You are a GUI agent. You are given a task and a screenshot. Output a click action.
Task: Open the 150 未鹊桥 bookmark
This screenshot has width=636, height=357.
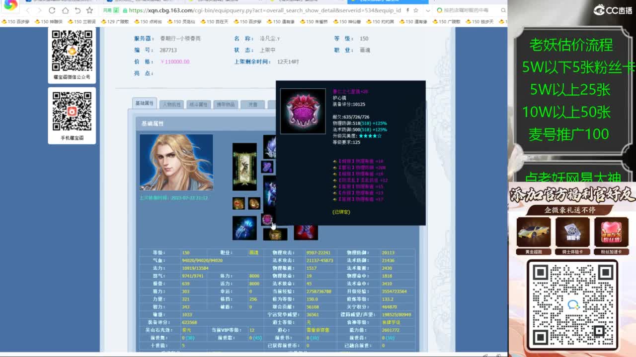[x=314, y=22]
